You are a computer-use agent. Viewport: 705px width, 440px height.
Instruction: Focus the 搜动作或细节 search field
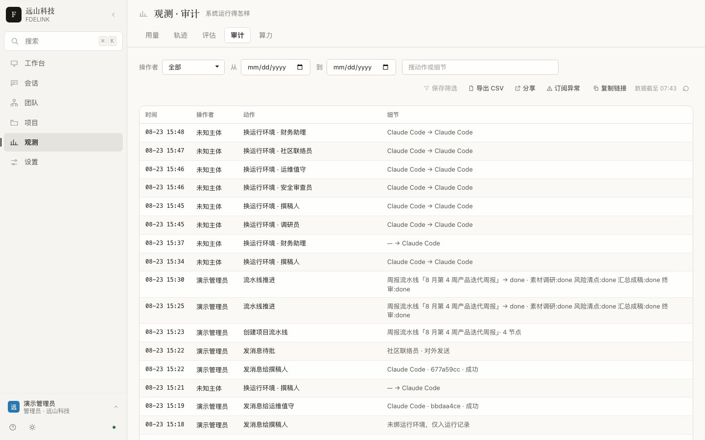[x=480, y=67]
